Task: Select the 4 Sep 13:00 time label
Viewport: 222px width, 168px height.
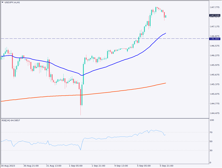Action: (x=121, y=166)
